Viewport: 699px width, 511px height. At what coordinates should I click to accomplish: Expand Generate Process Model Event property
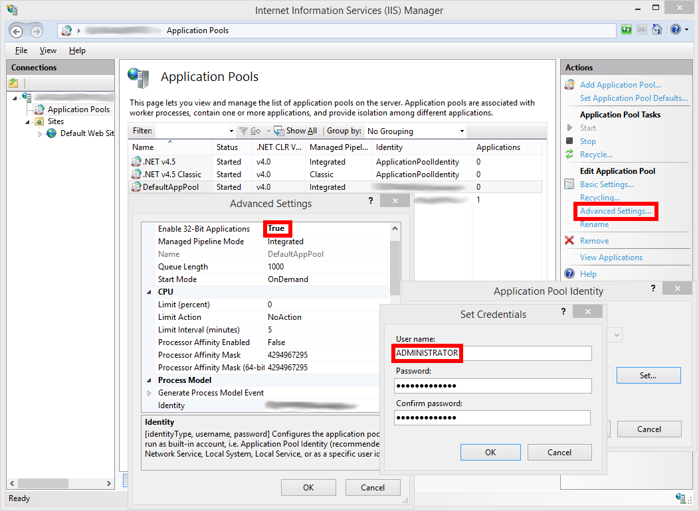(x=149, y=393)
